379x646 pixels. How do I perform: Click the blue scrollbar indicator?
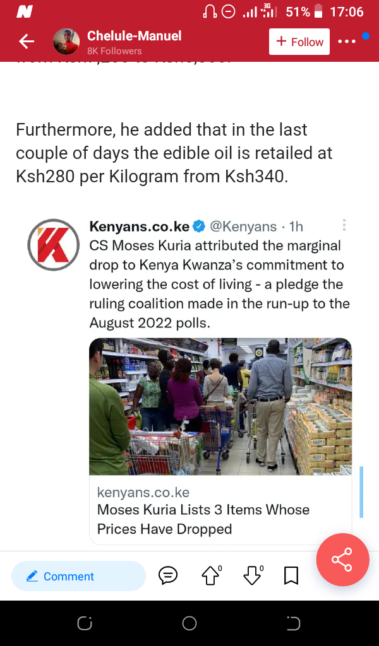point(362,491)
